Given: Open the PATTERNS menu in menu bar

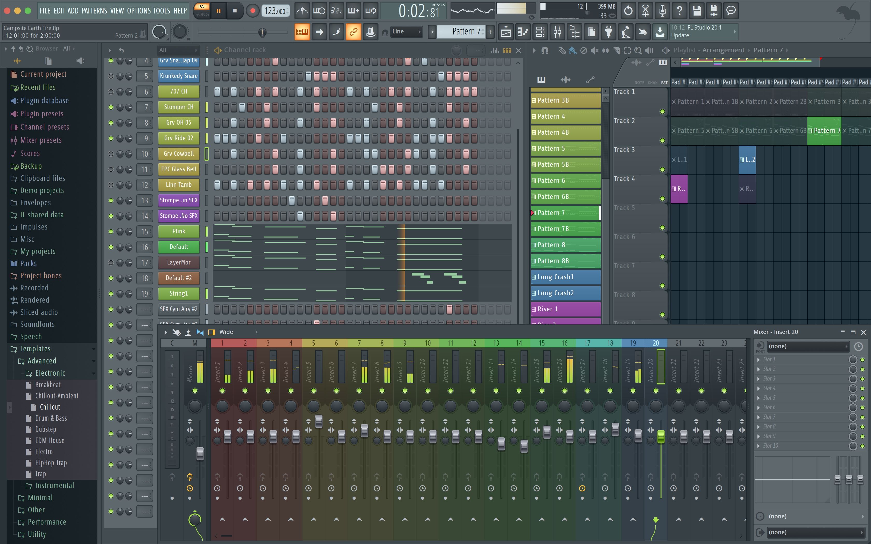Looking at the screenshot, I should (93, 9).
